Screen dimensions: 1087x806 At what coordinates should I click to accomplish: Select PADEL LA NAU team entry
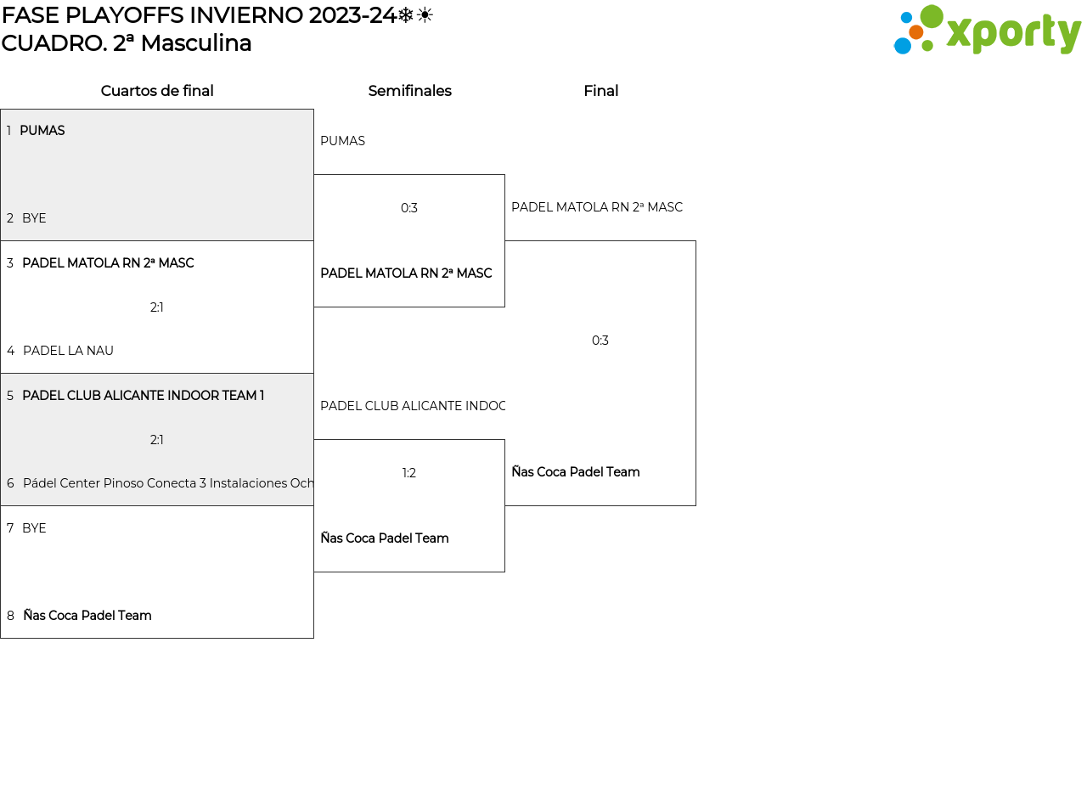68,351
